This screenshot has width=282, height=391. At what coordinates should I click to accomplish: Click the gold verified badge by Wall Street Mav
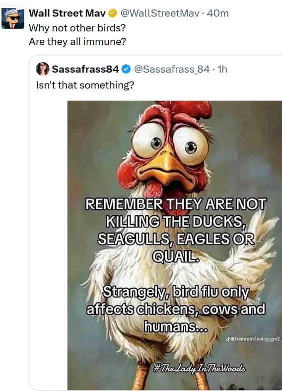(113, 13)
